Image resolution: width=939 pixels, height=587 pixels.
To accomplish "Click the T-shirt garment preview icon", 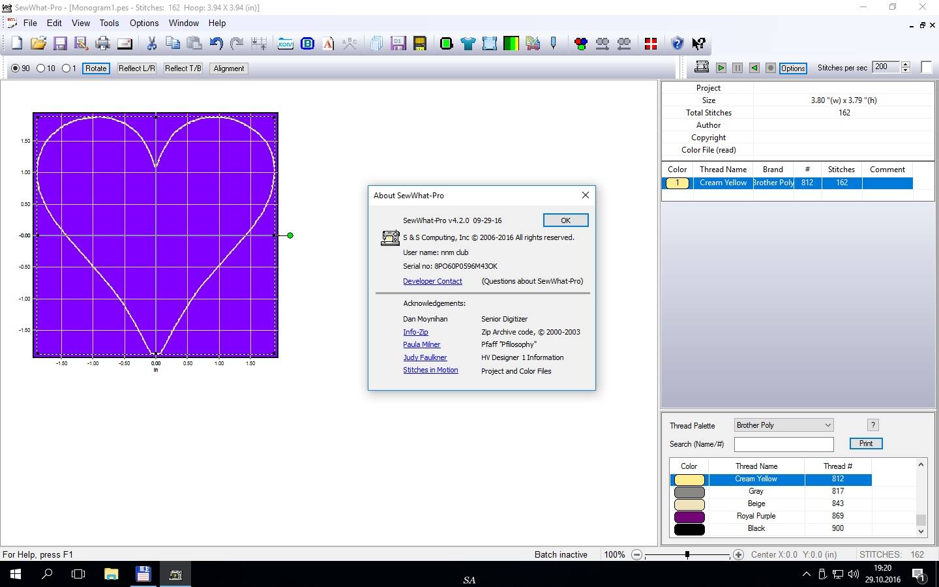I will tap(468, 44).
